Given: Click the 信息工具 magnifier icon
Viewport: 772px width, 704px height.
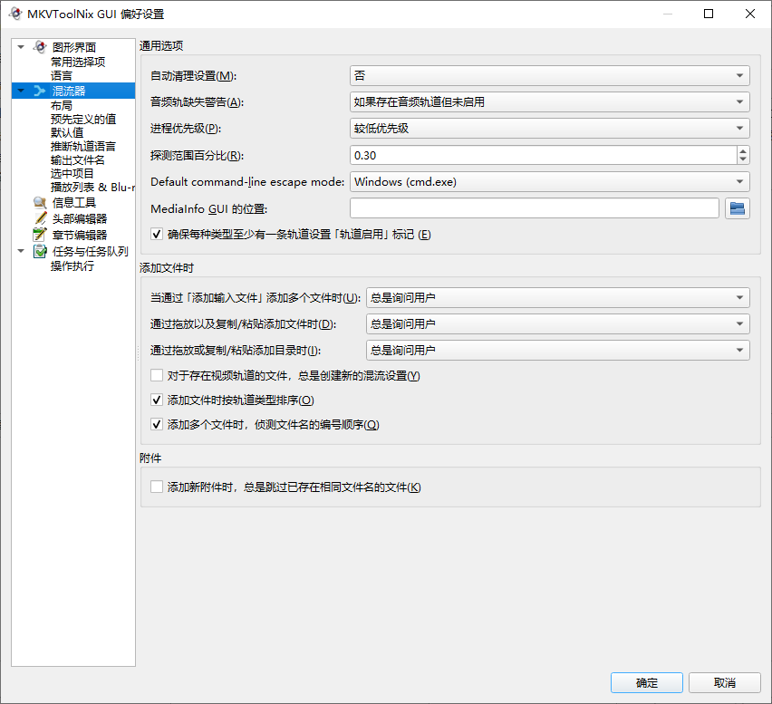Looking at the screenshot, I should pyautogui.click(x=40, y=202).
